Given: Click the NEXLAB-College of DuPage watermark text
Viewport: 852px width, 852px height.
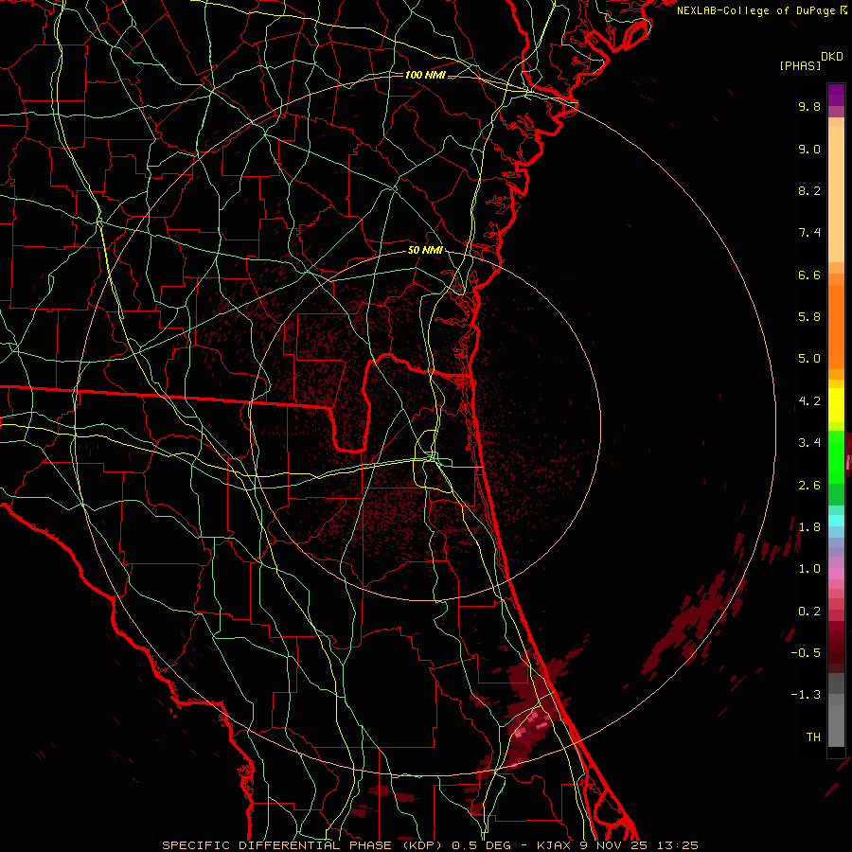Looking at the screenshot, I should (x=755, y=10).
